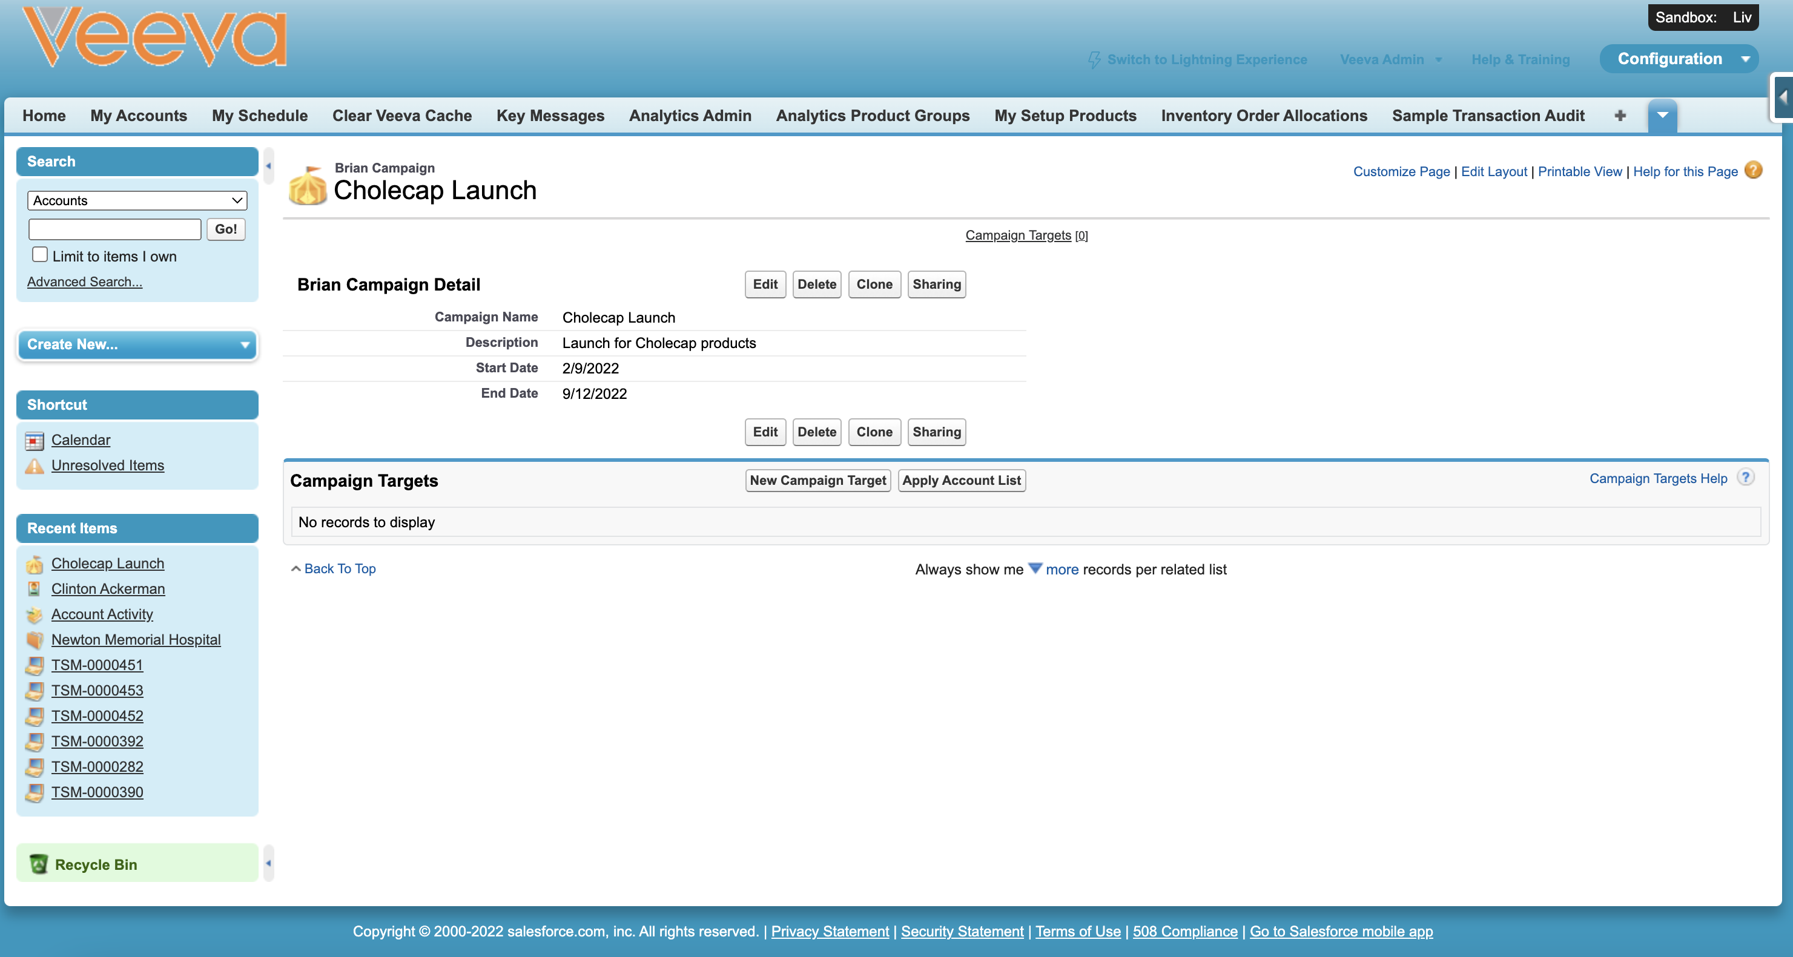Show more records per related list
Screen dimensions: 1793x957
pos(1061,570)
